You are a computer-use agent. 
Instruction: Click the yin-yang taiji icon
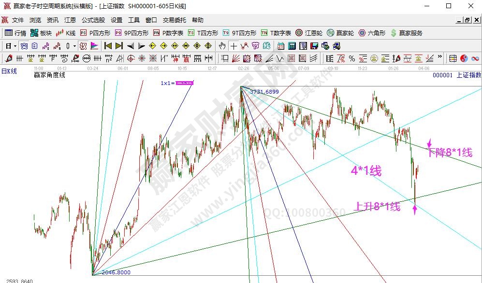(x=464, y=58)
